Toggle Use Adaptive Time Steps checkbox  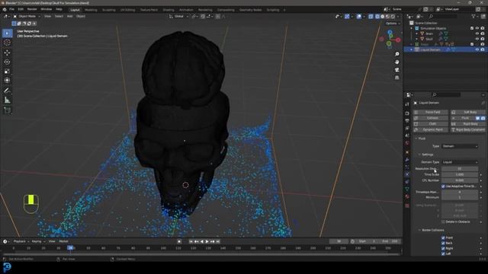click(443, 186)
